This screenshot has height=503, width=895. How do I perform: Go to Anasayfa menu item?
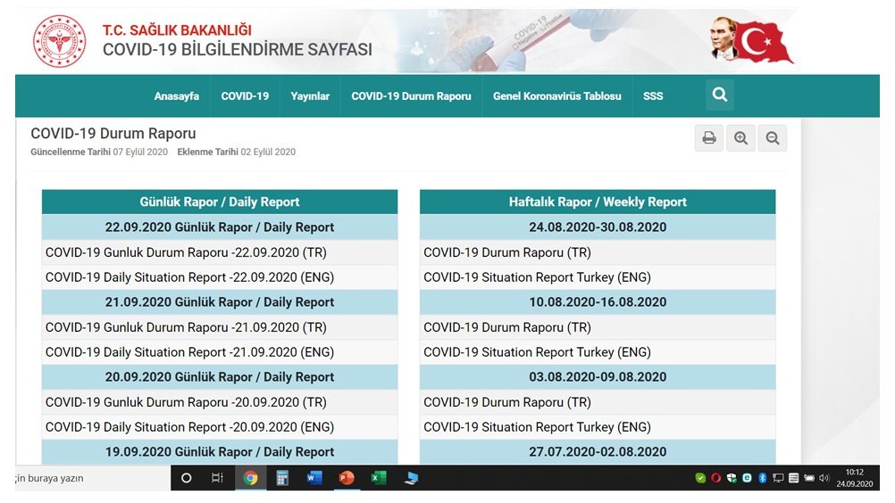[x=177, y=96]
